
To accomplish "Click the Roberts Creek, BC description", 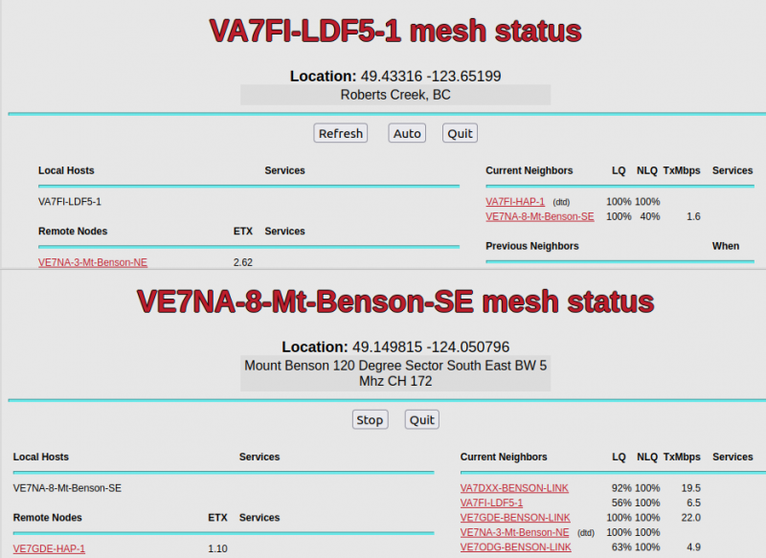I will pos(395,95).
